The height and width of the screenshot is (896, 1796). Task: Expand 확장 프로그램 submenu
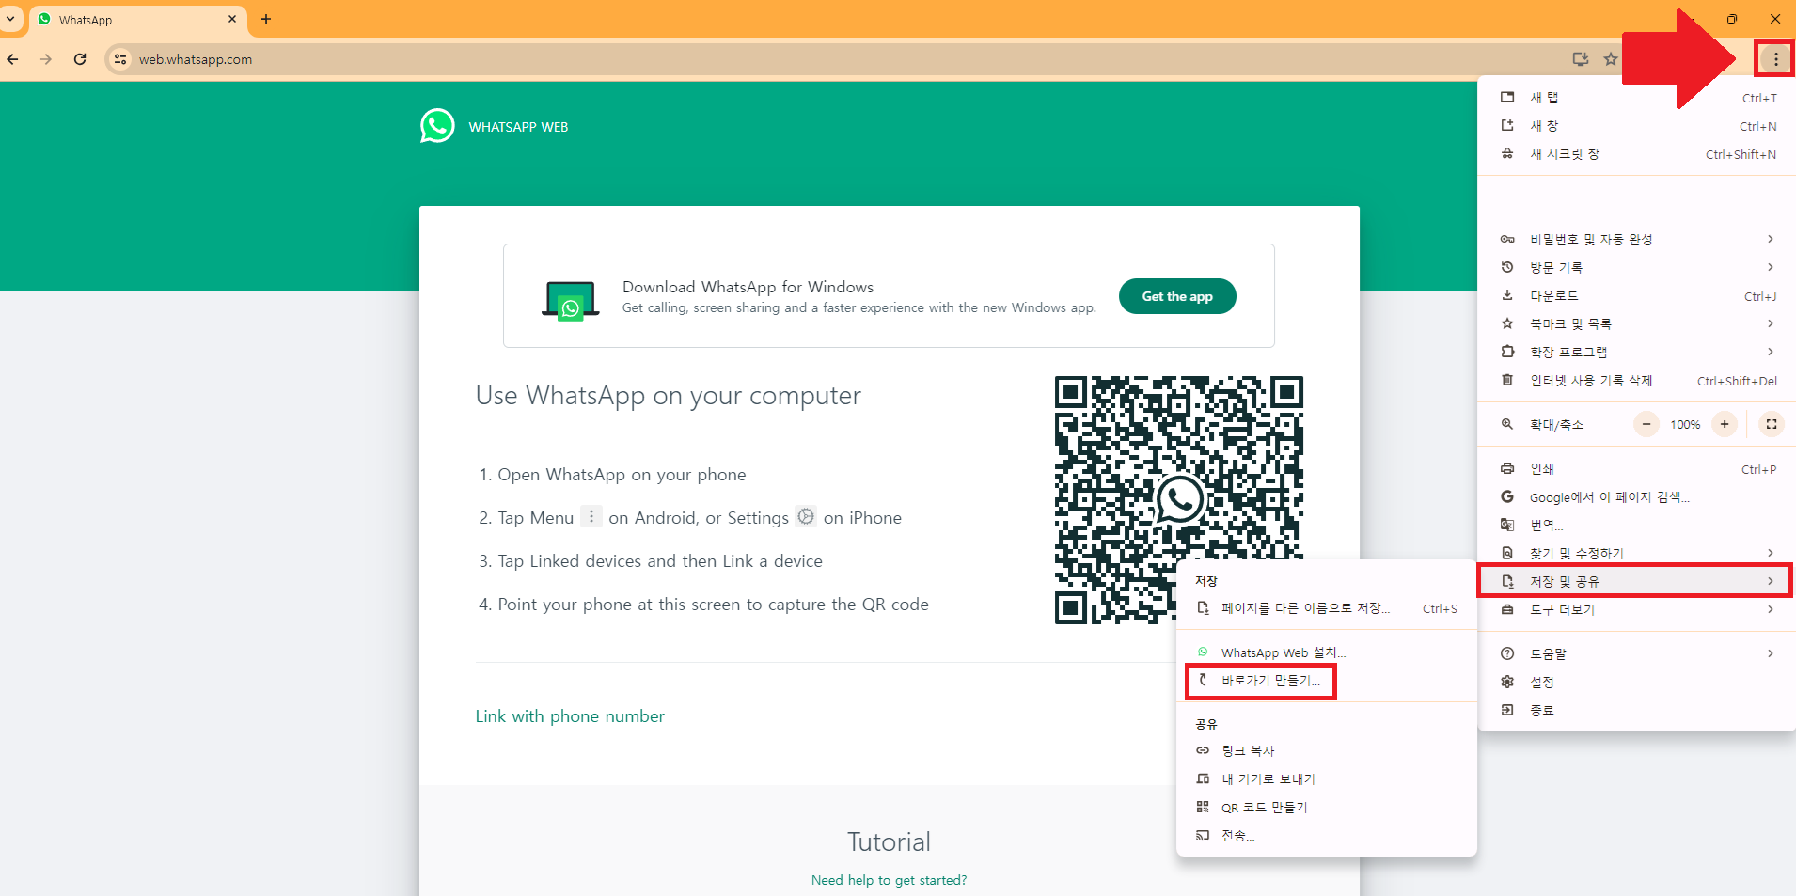point(1637,352)
